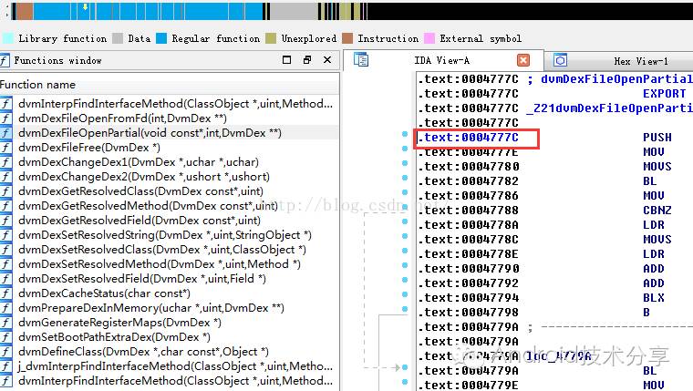The height and width of the screenshot is (391, 693).
Task: Close the IDA View-A tab
Action: [x=523, y=60]
